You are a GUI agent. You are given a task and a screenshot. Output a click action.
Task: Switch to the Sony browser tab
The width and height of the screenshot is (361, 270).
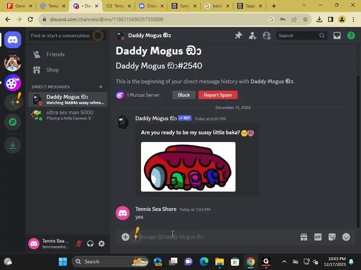coord(184,6)
